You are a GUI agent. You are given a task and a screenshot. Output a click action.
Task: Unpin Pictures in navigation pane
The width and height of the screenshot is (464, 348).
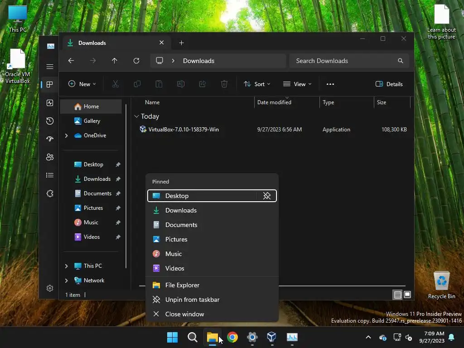click(x=118, y=208)
